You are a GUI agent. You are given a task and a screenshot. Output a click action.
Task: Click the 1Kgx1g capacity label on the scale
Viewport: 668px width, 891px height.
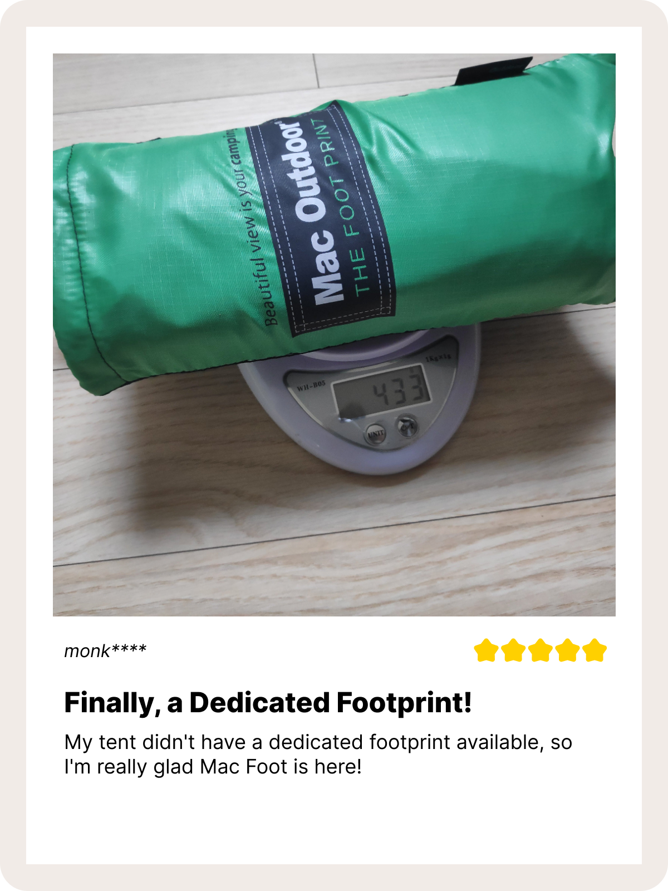(x=439, y=358)
